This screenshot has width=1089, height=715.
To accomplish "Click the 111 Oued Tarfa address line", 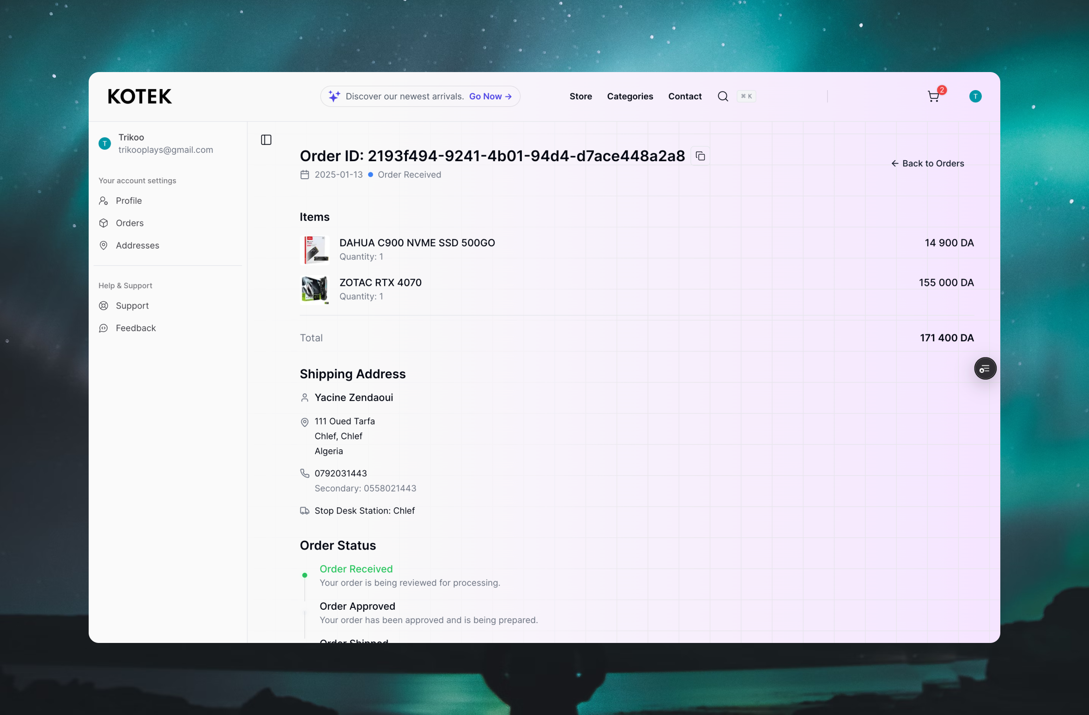I will (345, 421).
